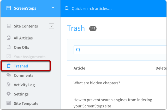The width and height of the screenshot is (167, 110).
Task: Open One Offs section
Action: pos(21,47)
